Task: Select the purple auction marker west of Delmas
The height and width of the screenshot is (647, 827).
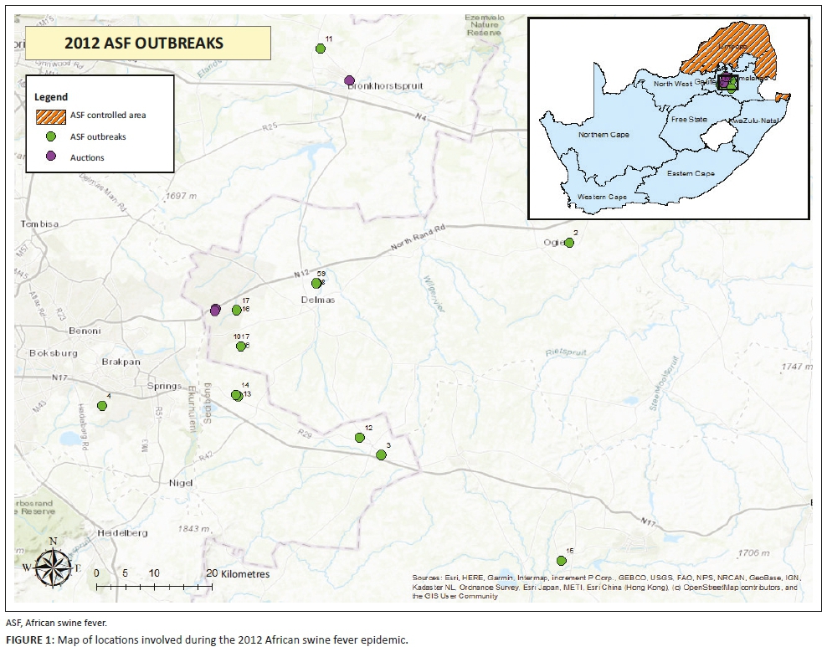Action: 215,310
